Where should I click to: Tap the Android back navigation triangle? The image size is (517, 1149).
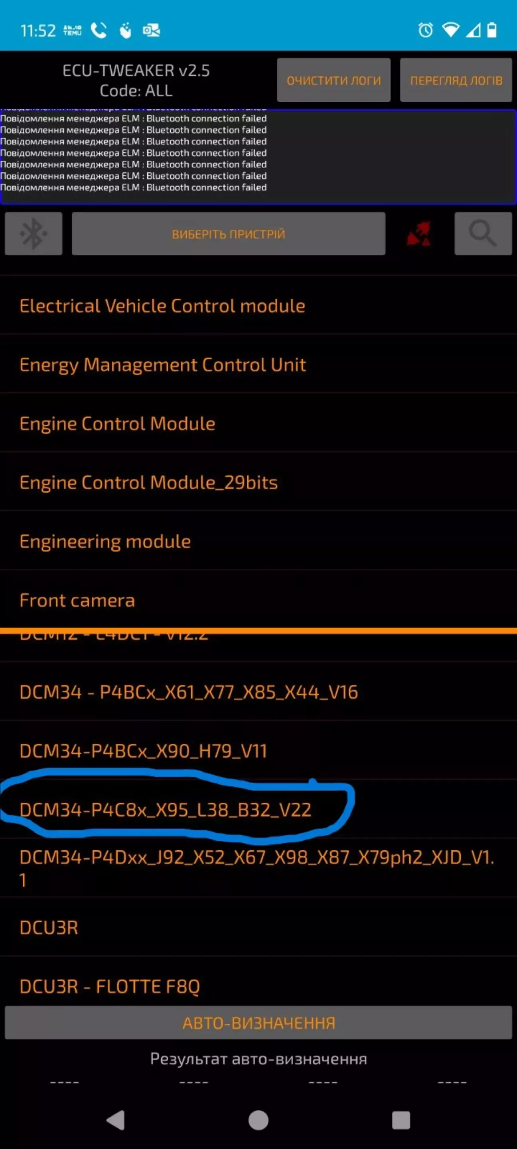116,1120
